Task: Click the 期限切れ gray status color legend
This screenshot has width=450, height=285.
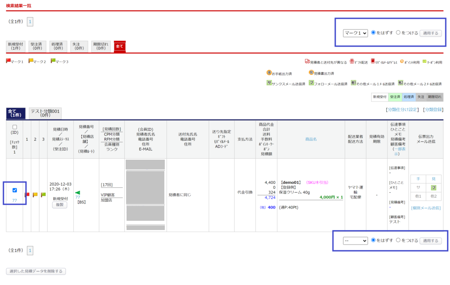Action: [435, 97]
